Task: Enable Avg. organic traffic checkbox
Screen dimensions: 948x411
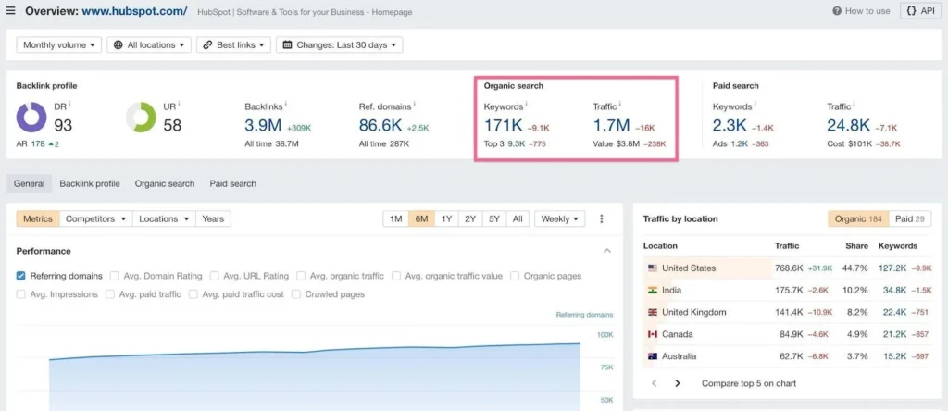Action: pos(301,276)
